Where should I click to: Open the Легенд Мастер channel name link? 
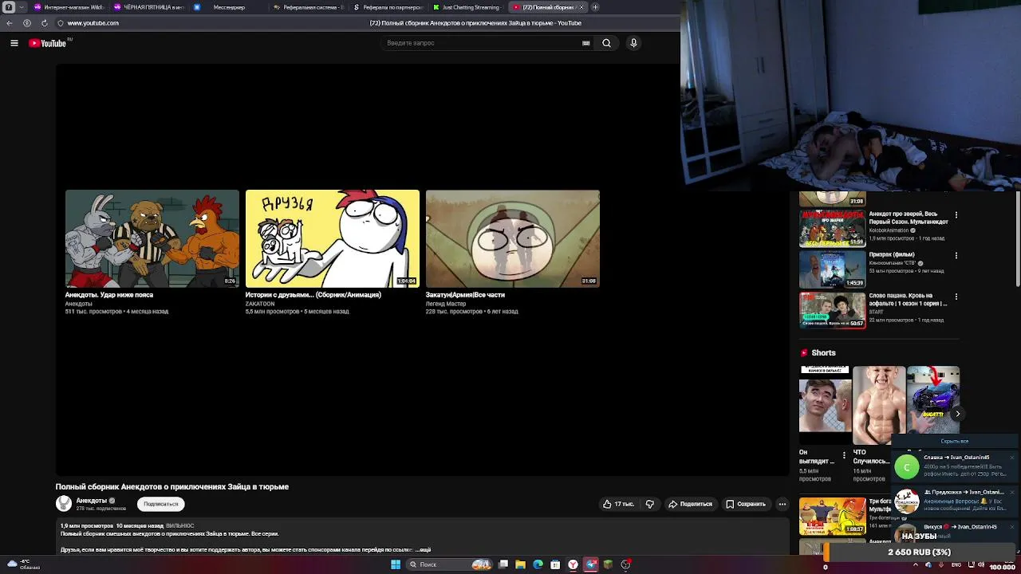[446, 304]
